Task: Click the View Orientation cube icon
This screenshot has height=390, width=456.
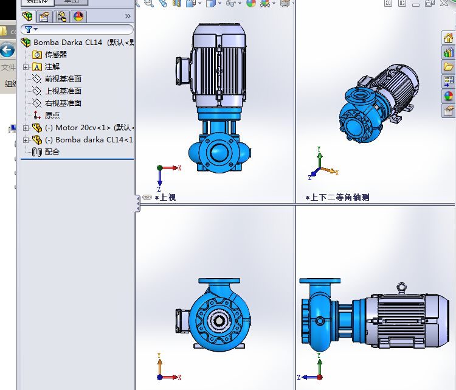Action: point(191,3)
